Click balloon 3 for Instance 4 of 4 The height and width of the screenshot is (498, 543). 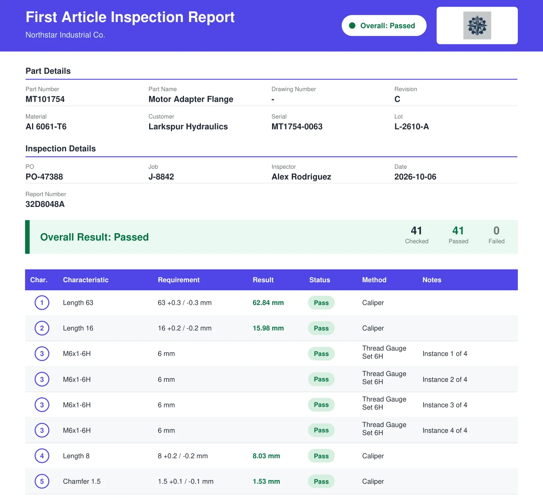tap(42, 430)
